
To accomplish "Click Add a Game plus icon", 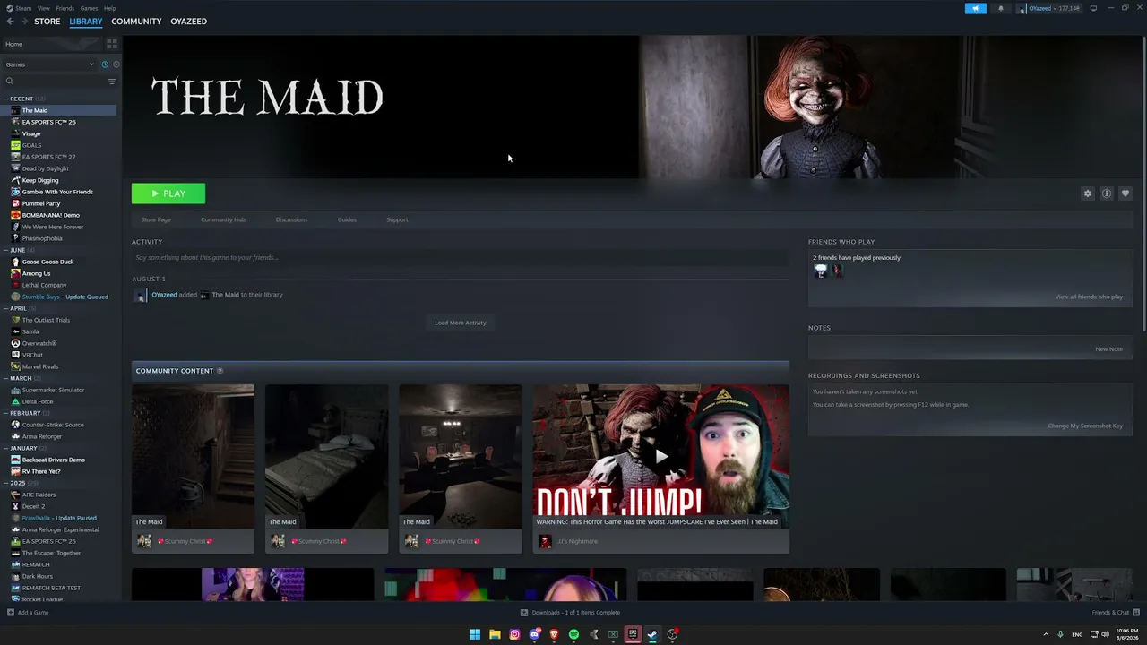I will coord(11,613).
